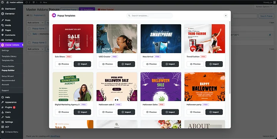The width and height of the screenshot is (277, 139).
Task: Focus the Search templates field
Action: point(150,15)
